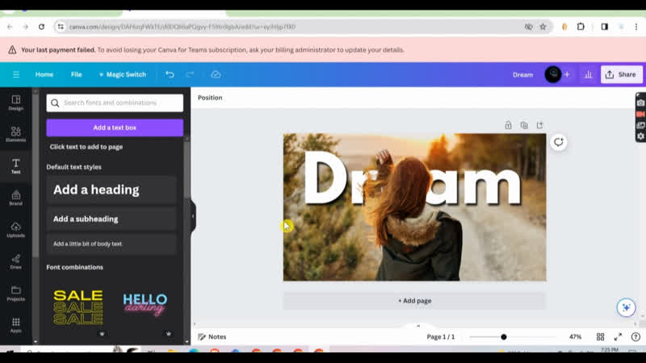646x363 pixels.
Task: Add new page icon above canvas
Action: [x=539, y=125]
